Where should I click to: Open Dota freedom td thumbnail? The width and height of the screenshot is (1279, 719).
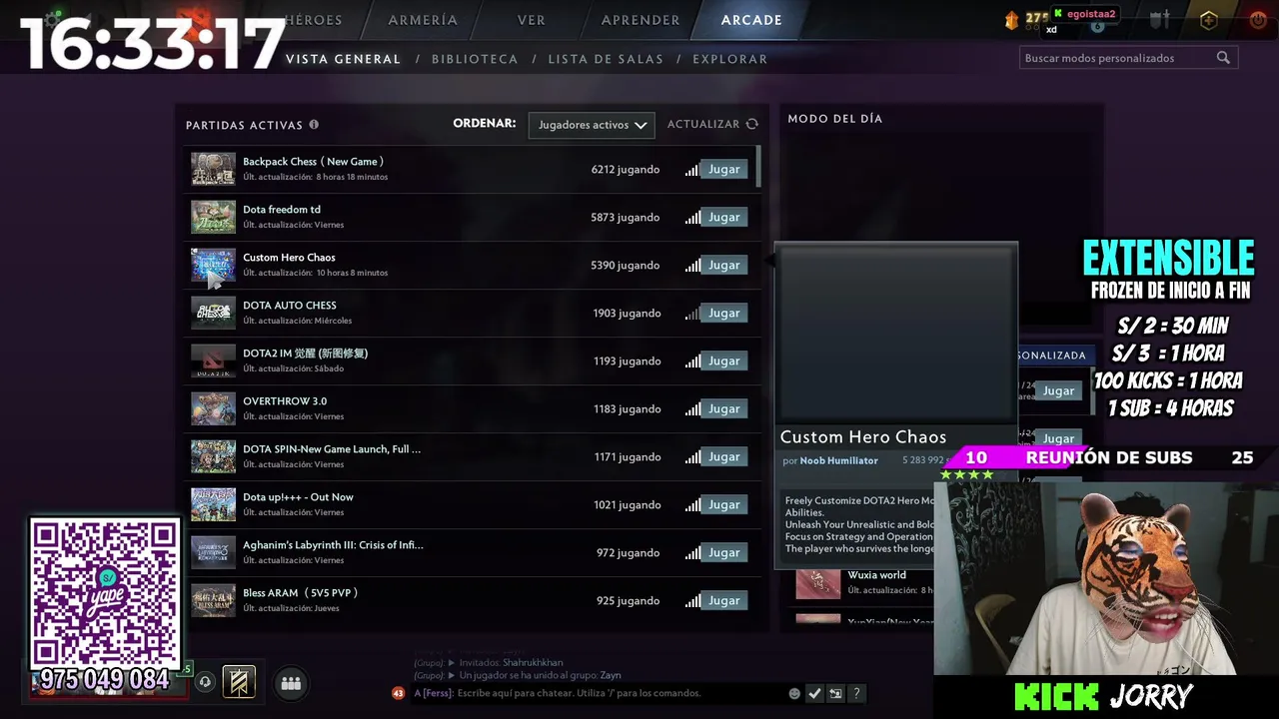coord(213,217)
